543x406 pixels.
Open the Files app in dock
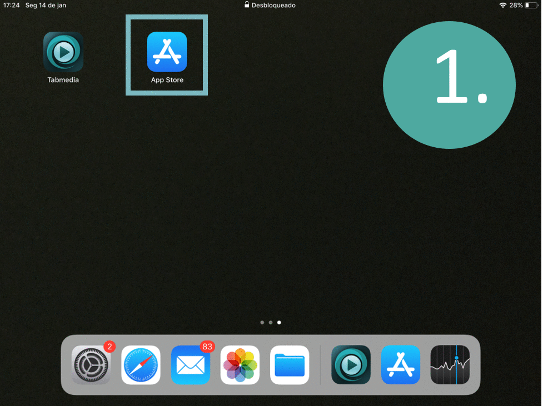click(x=290, y=364)
